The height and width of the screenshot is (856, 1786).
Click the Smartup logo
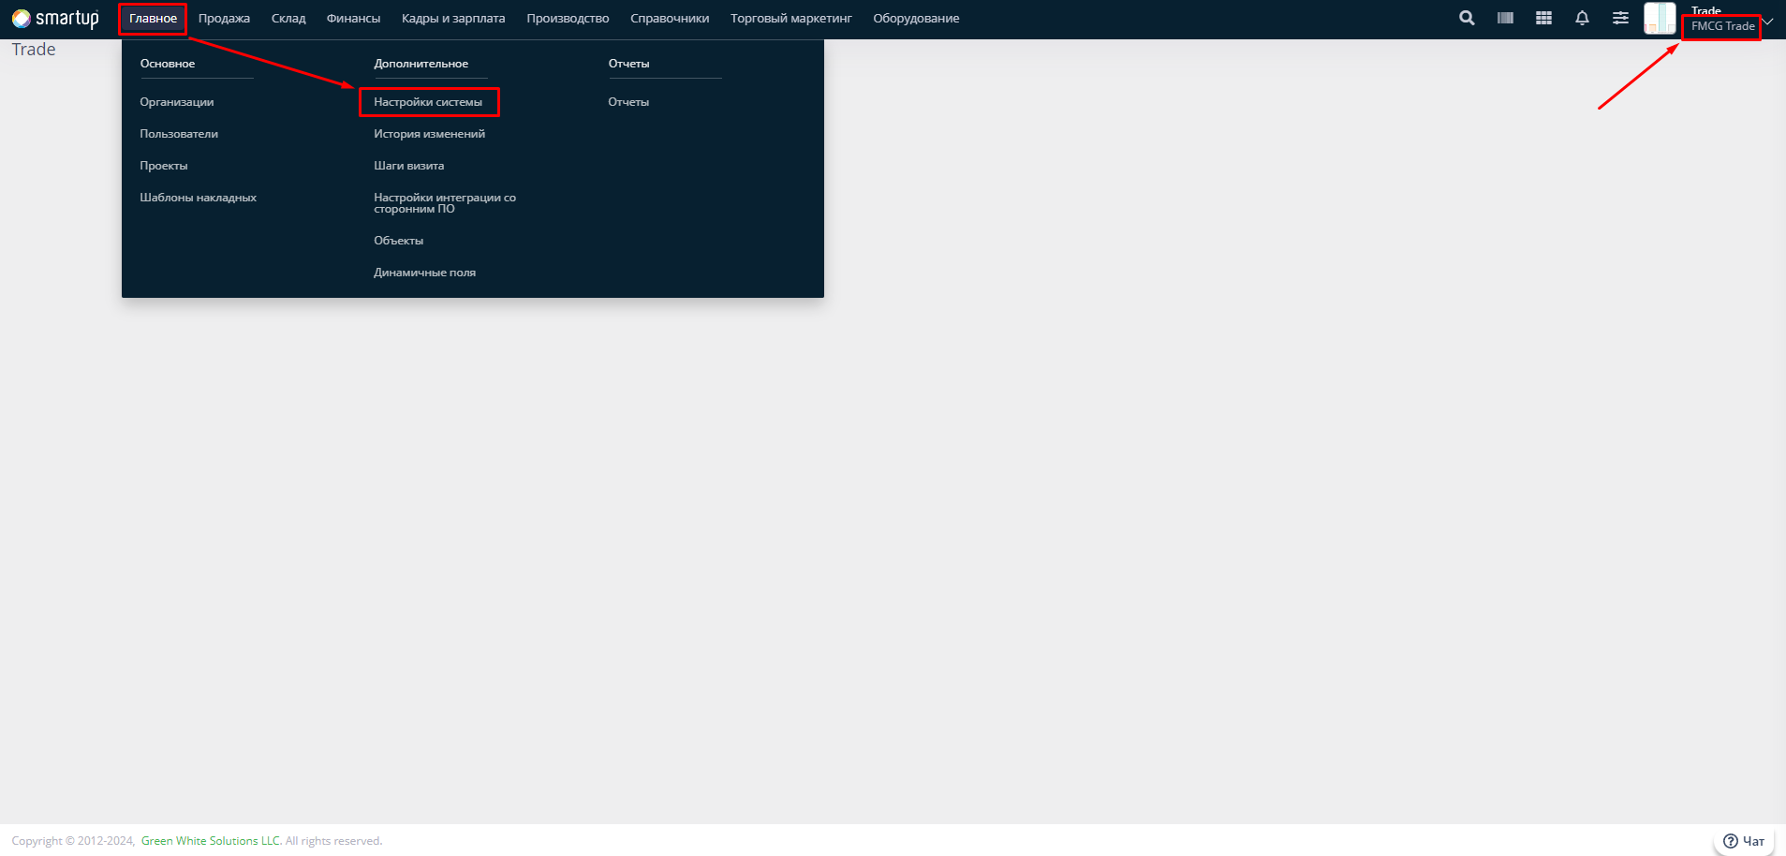55,19
